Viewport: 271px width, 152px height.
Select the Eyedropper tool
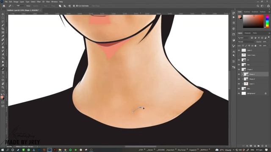click(x=3, y=36)
